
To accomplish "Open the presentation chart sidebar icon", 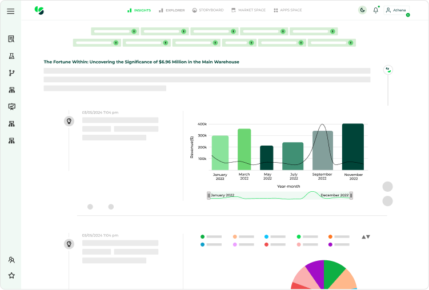I will click(11, 107).
